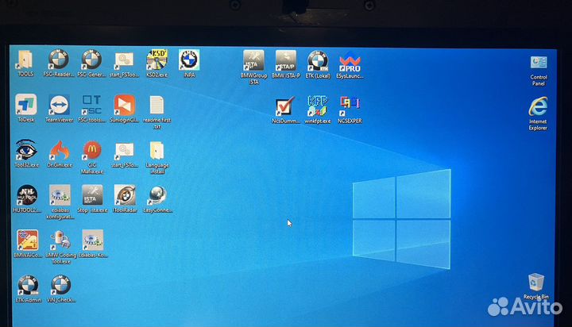
Task: Launch NCSEXPER from the desktop
Action: 350,106
